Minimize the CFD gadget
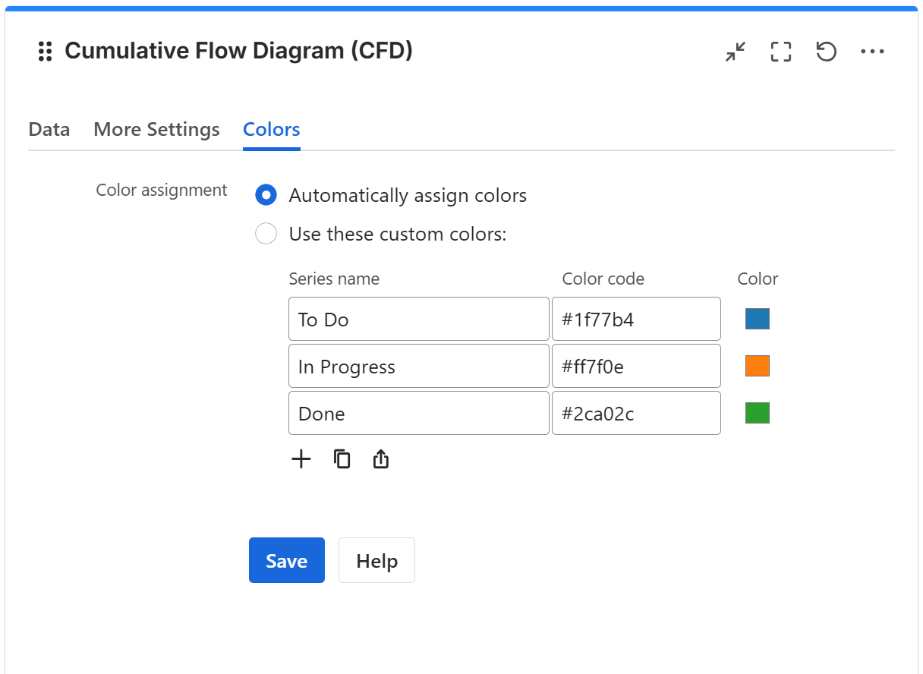 tap(735, 52)
